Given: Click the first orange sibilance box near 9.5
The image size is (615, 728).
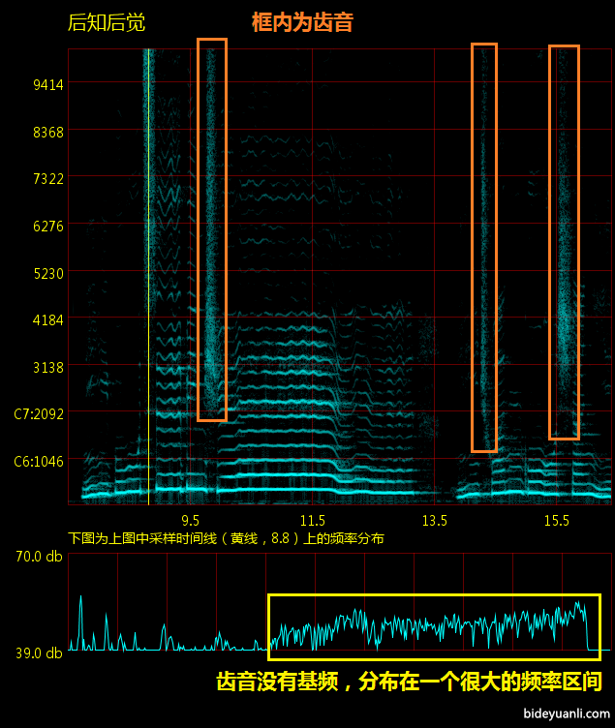Looking at the screenshot, I should pos(211,229).
